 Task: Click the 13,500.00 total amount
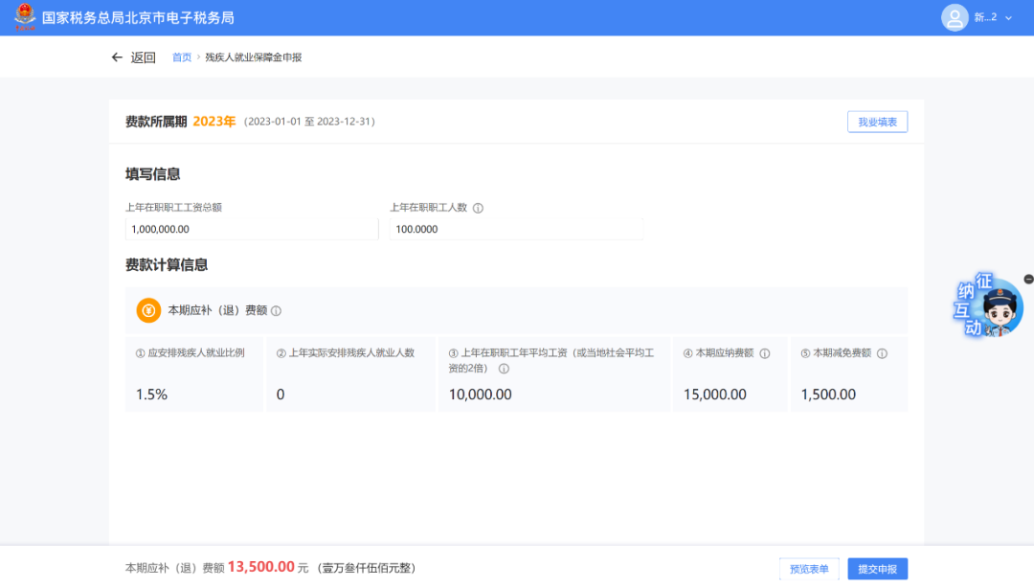coord(261,567)
